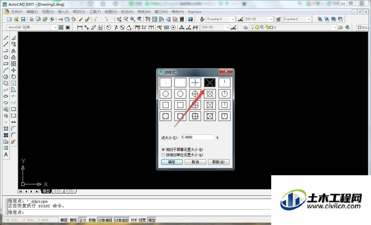Select the Explode modify tool
The image size is (371, 225).
tap(13, 141)
